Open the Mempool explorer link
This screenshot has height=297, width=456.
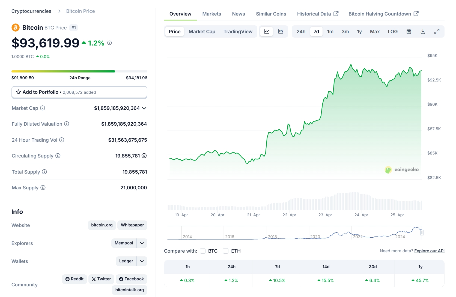tap(124, 243)
